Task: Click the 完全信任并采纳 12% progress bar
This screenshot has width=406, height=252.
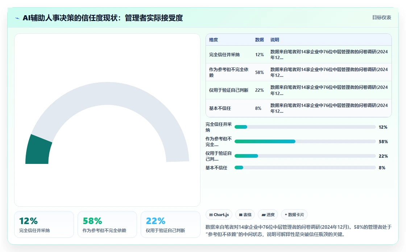Action: click(x=305, y=127)
